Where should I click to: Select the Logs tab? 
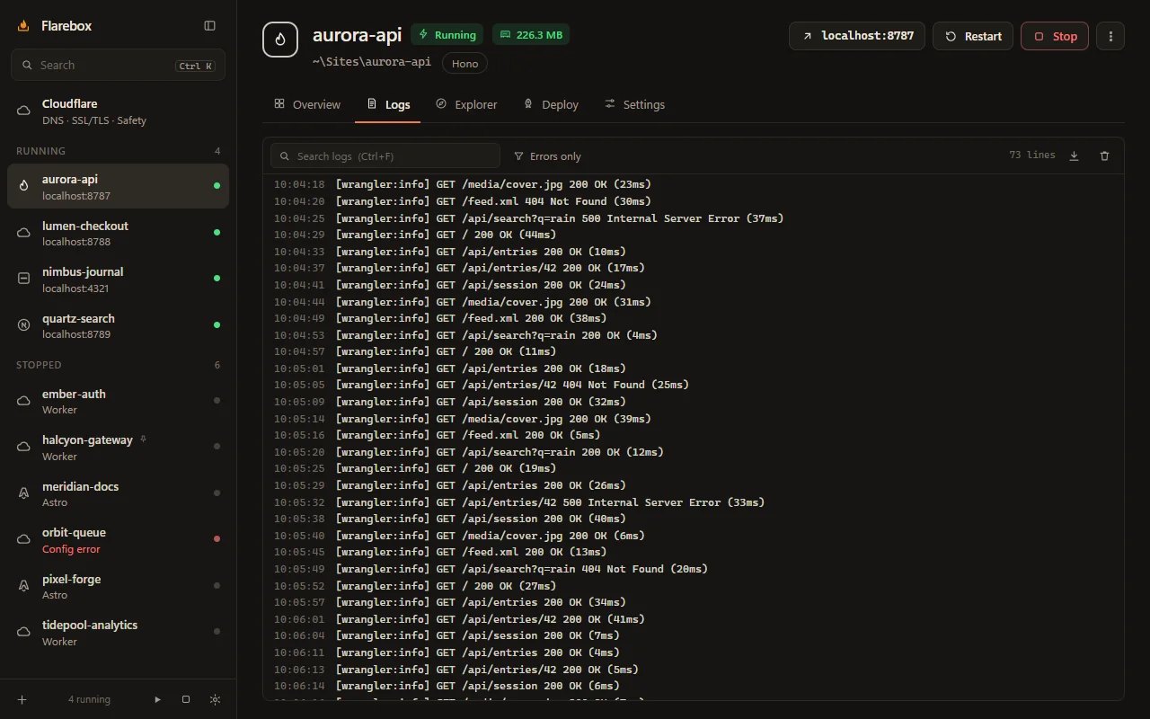point(388,104)
